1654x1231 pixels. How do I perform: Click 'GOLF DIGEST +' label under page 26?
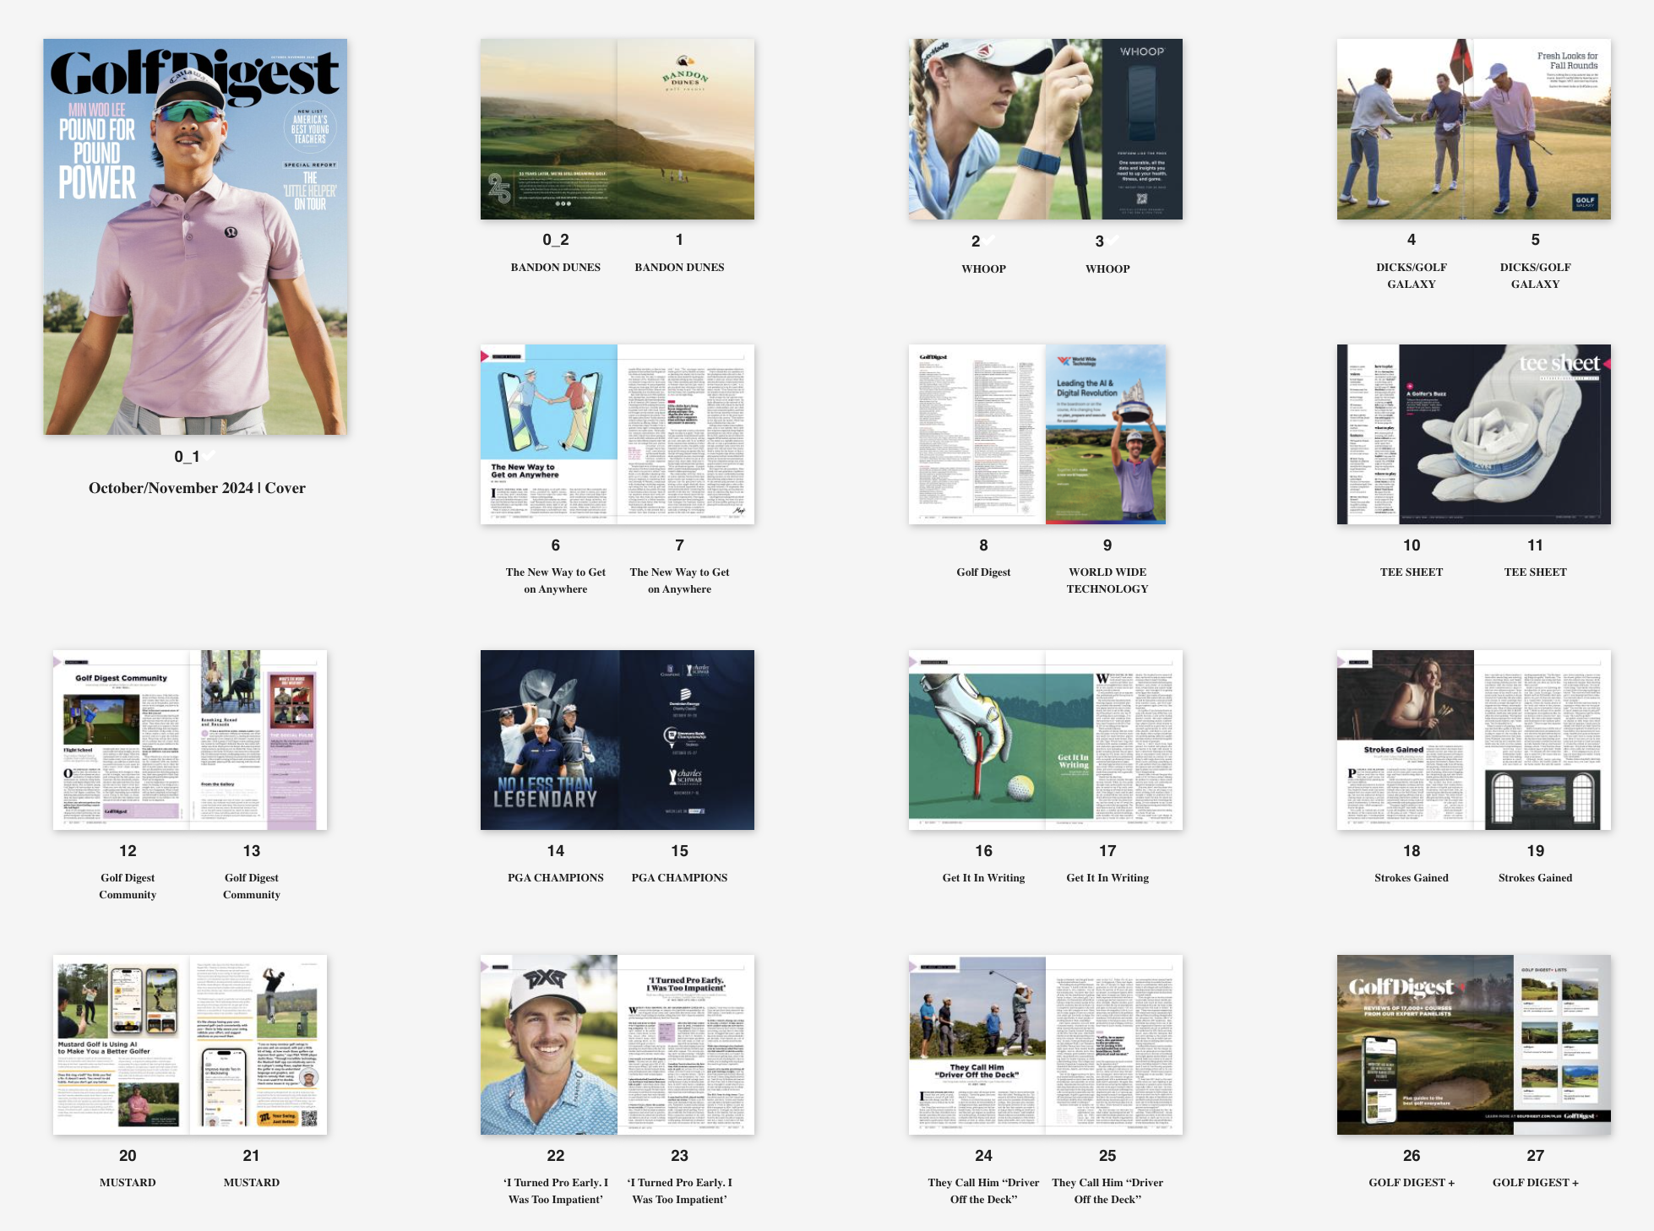[1412, 1182]
